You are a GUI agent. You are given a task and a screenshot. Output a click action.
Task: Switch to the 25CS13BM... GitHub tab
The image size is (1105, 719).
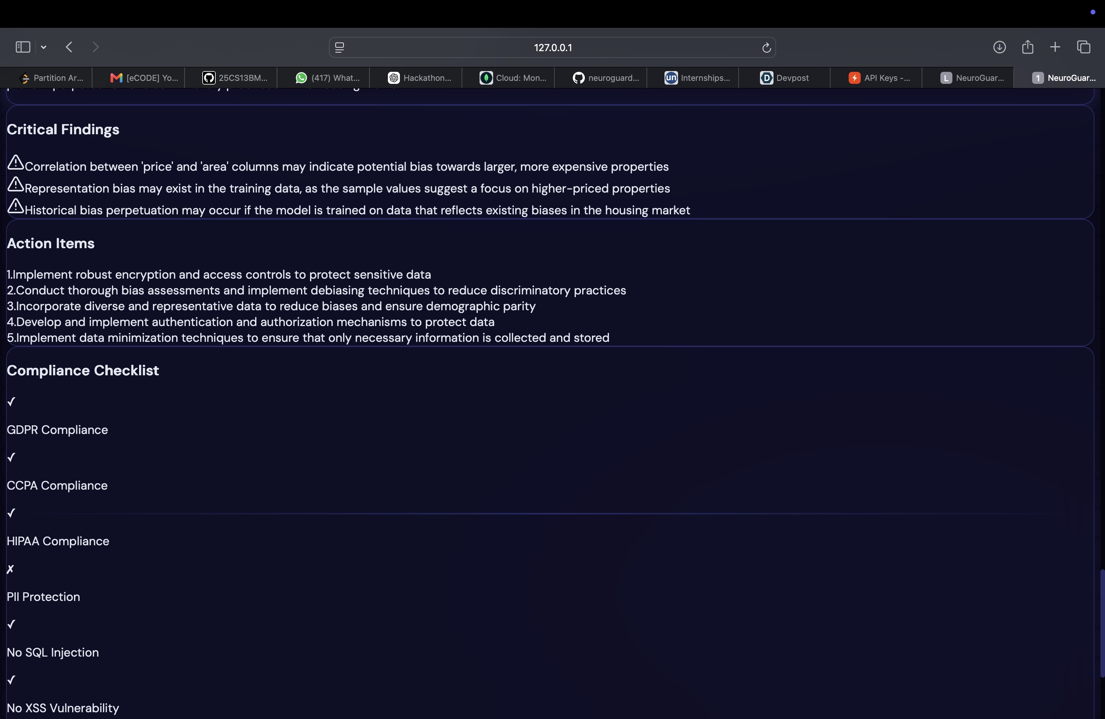[x=231, y=78]
